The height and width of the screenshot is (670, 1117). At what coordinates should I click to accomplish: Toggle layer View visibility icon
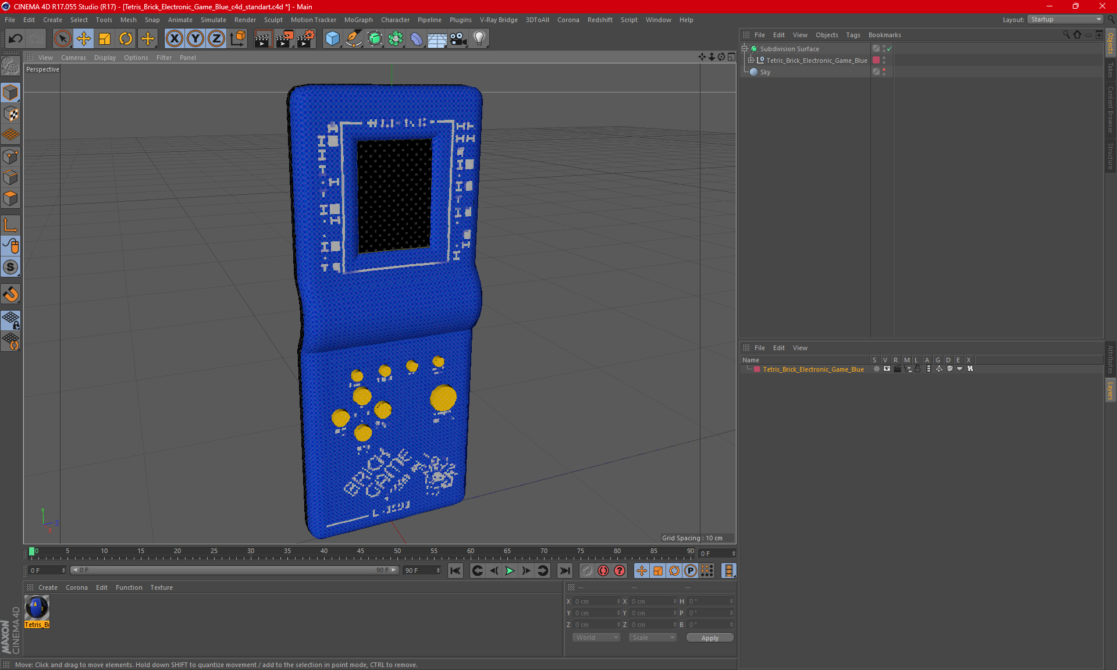tap(887, 369)
